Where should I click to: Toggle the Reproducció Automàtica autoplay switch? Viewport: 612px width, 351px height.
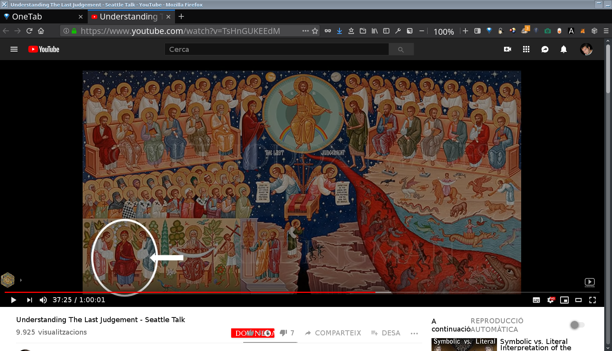(x=577, y=325)
